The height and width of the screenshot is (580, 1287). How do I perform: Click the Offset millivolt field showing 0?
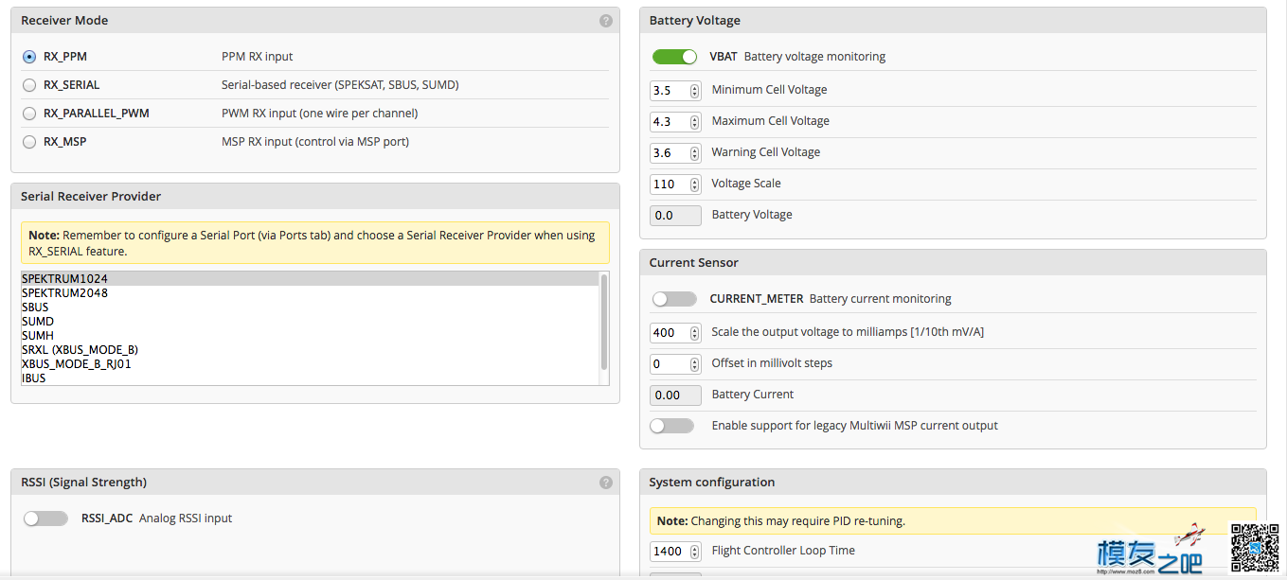(675, 364)
